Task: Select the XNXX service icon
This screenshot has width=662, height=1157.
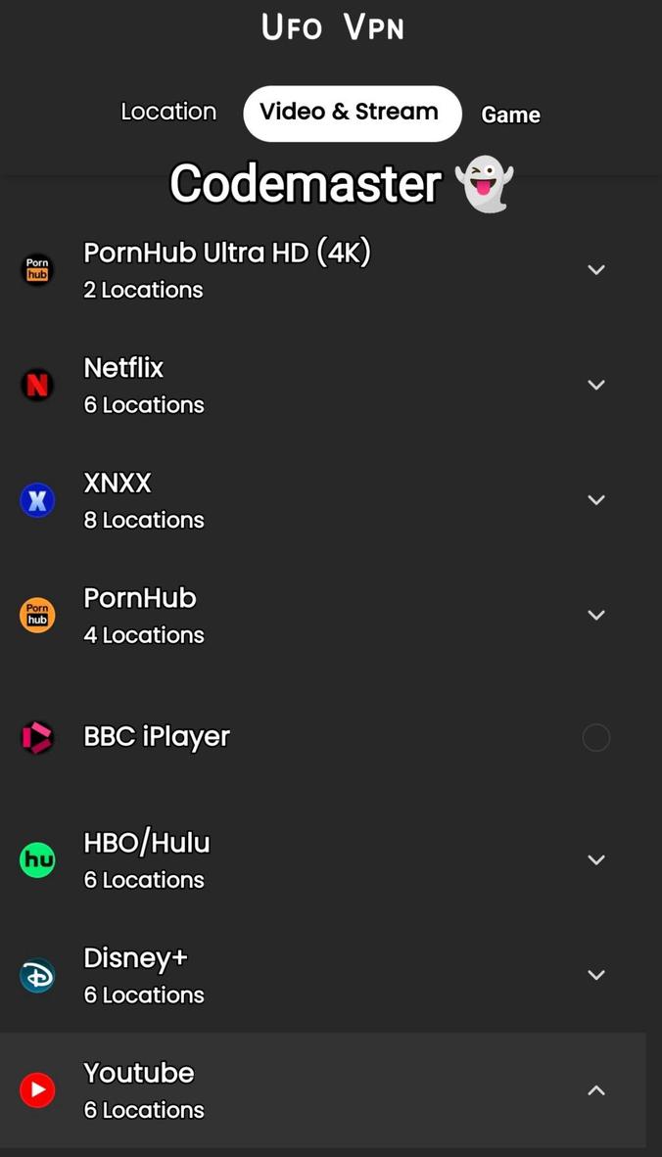Action: click(x=37, y=500)
